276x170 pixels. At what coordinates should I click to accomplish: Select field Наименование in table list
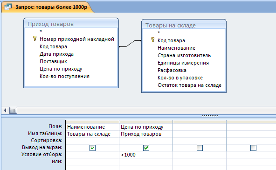click(x=176, y=48)
